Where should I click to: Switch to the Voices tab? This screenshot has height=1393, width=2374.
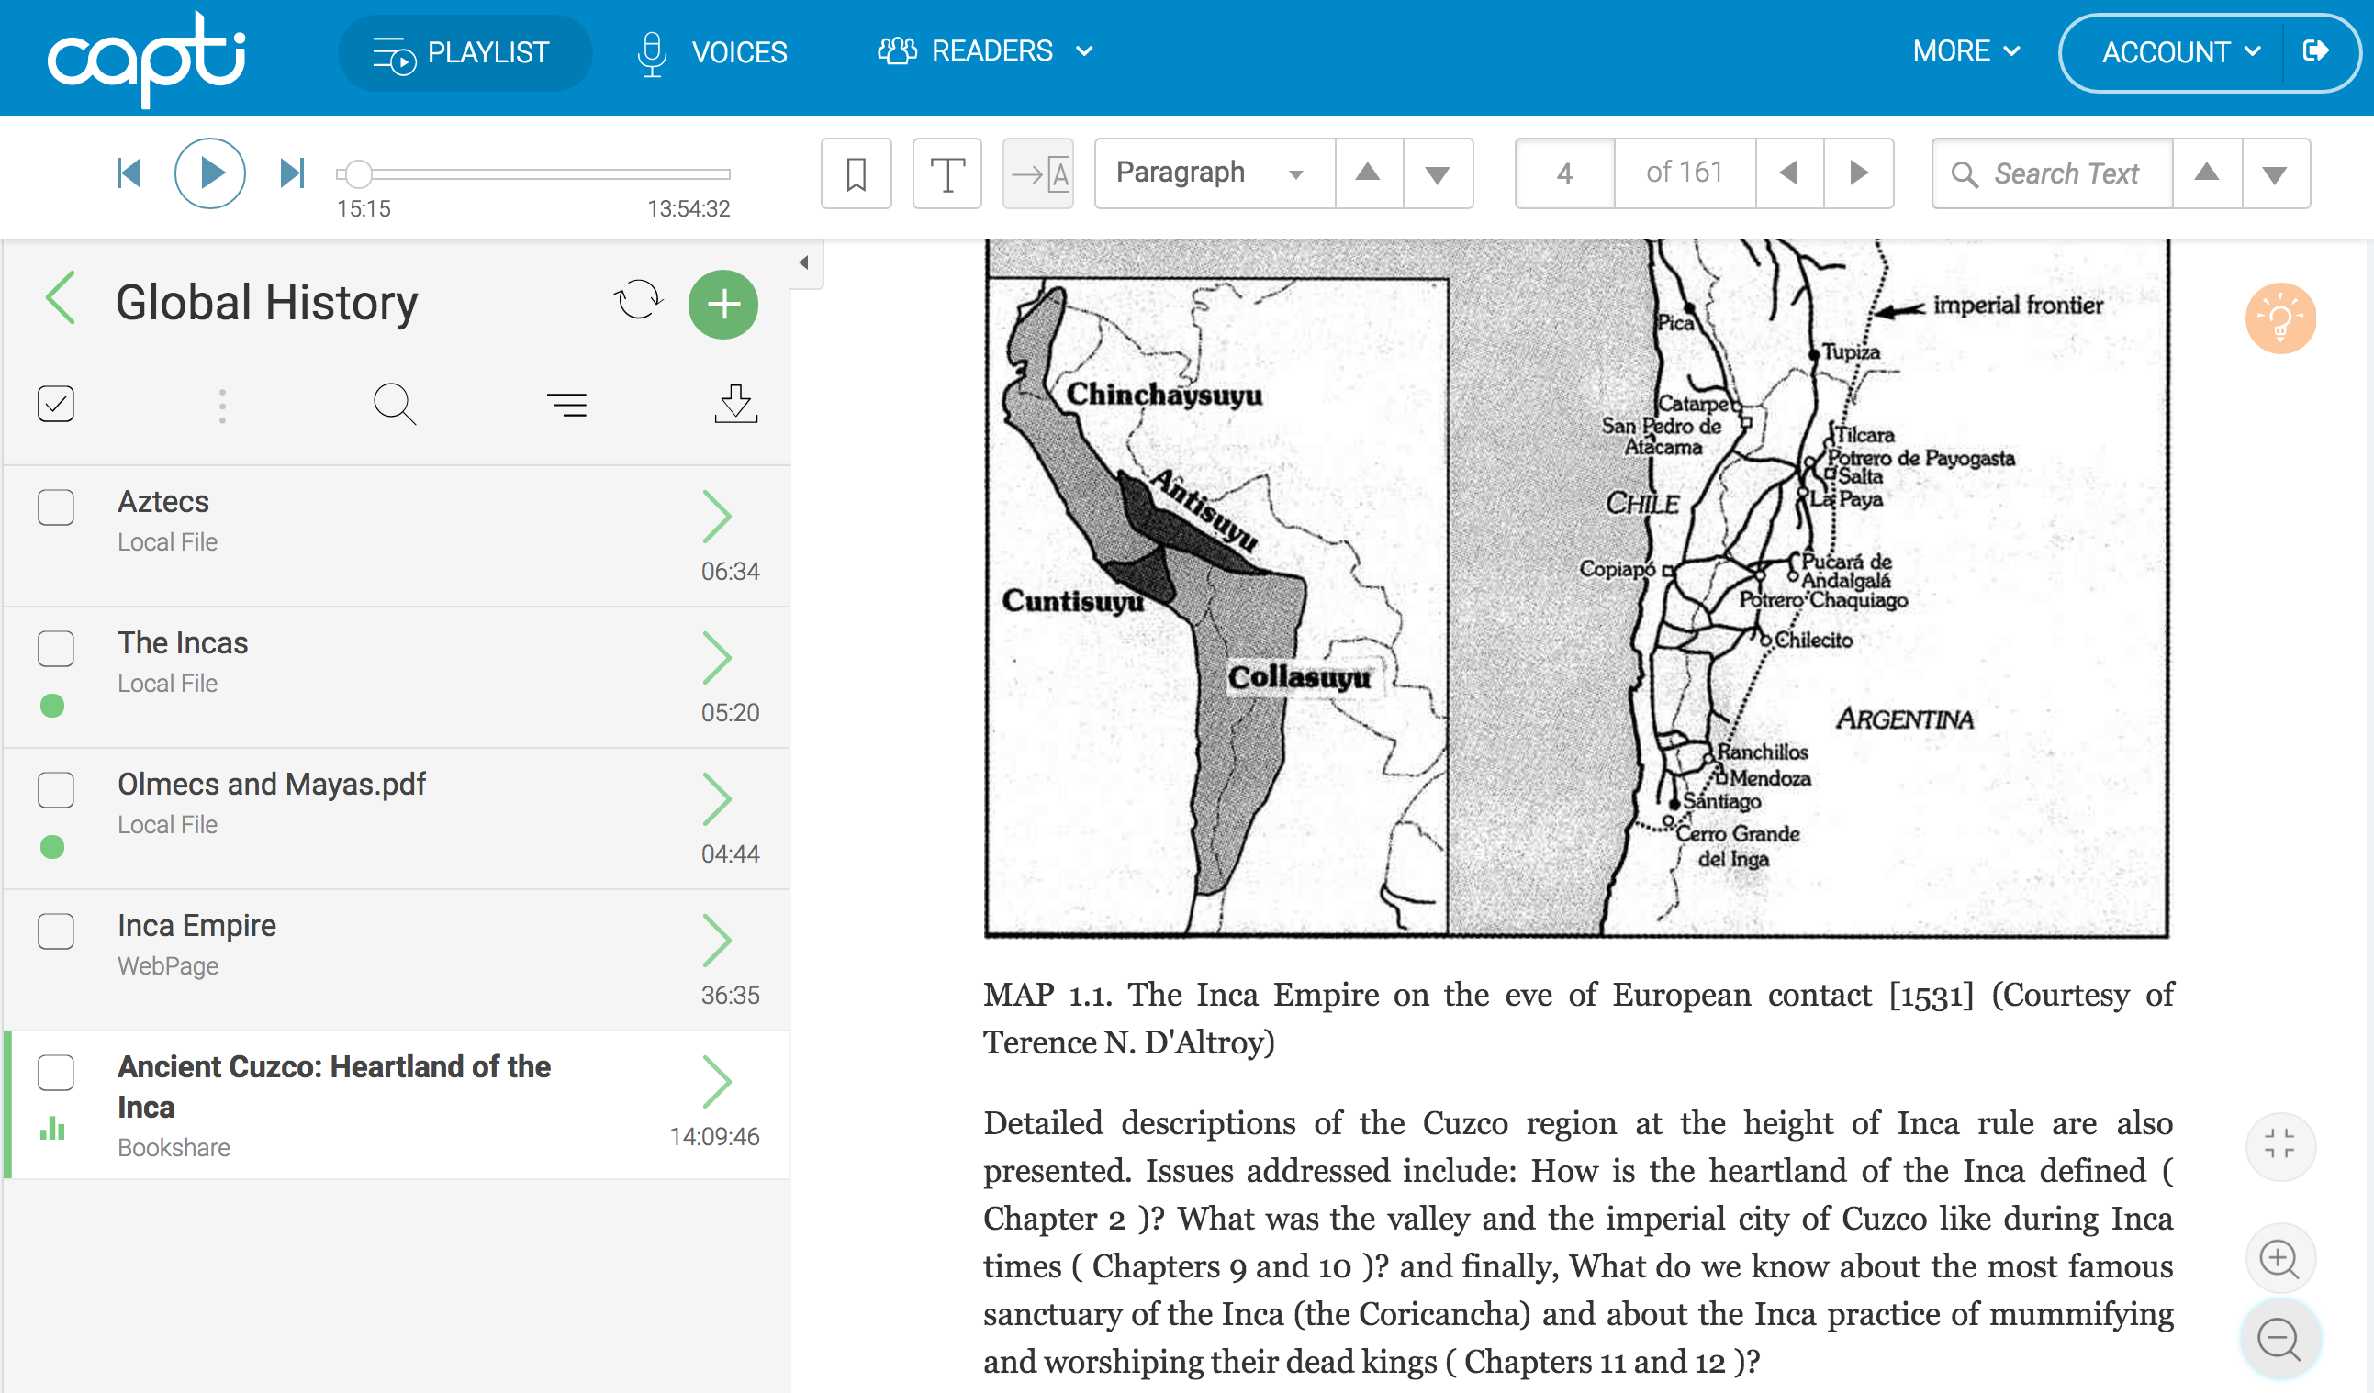point(712,51)
